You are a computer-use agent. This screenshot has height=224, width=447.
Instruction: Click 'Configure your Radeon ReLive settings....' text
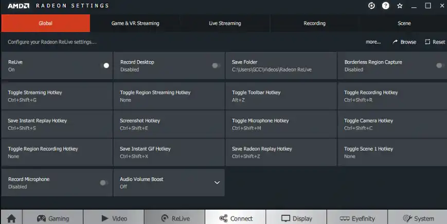(52, 42)
